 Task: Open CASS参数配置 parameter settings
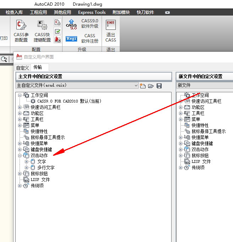pos(21,31)
